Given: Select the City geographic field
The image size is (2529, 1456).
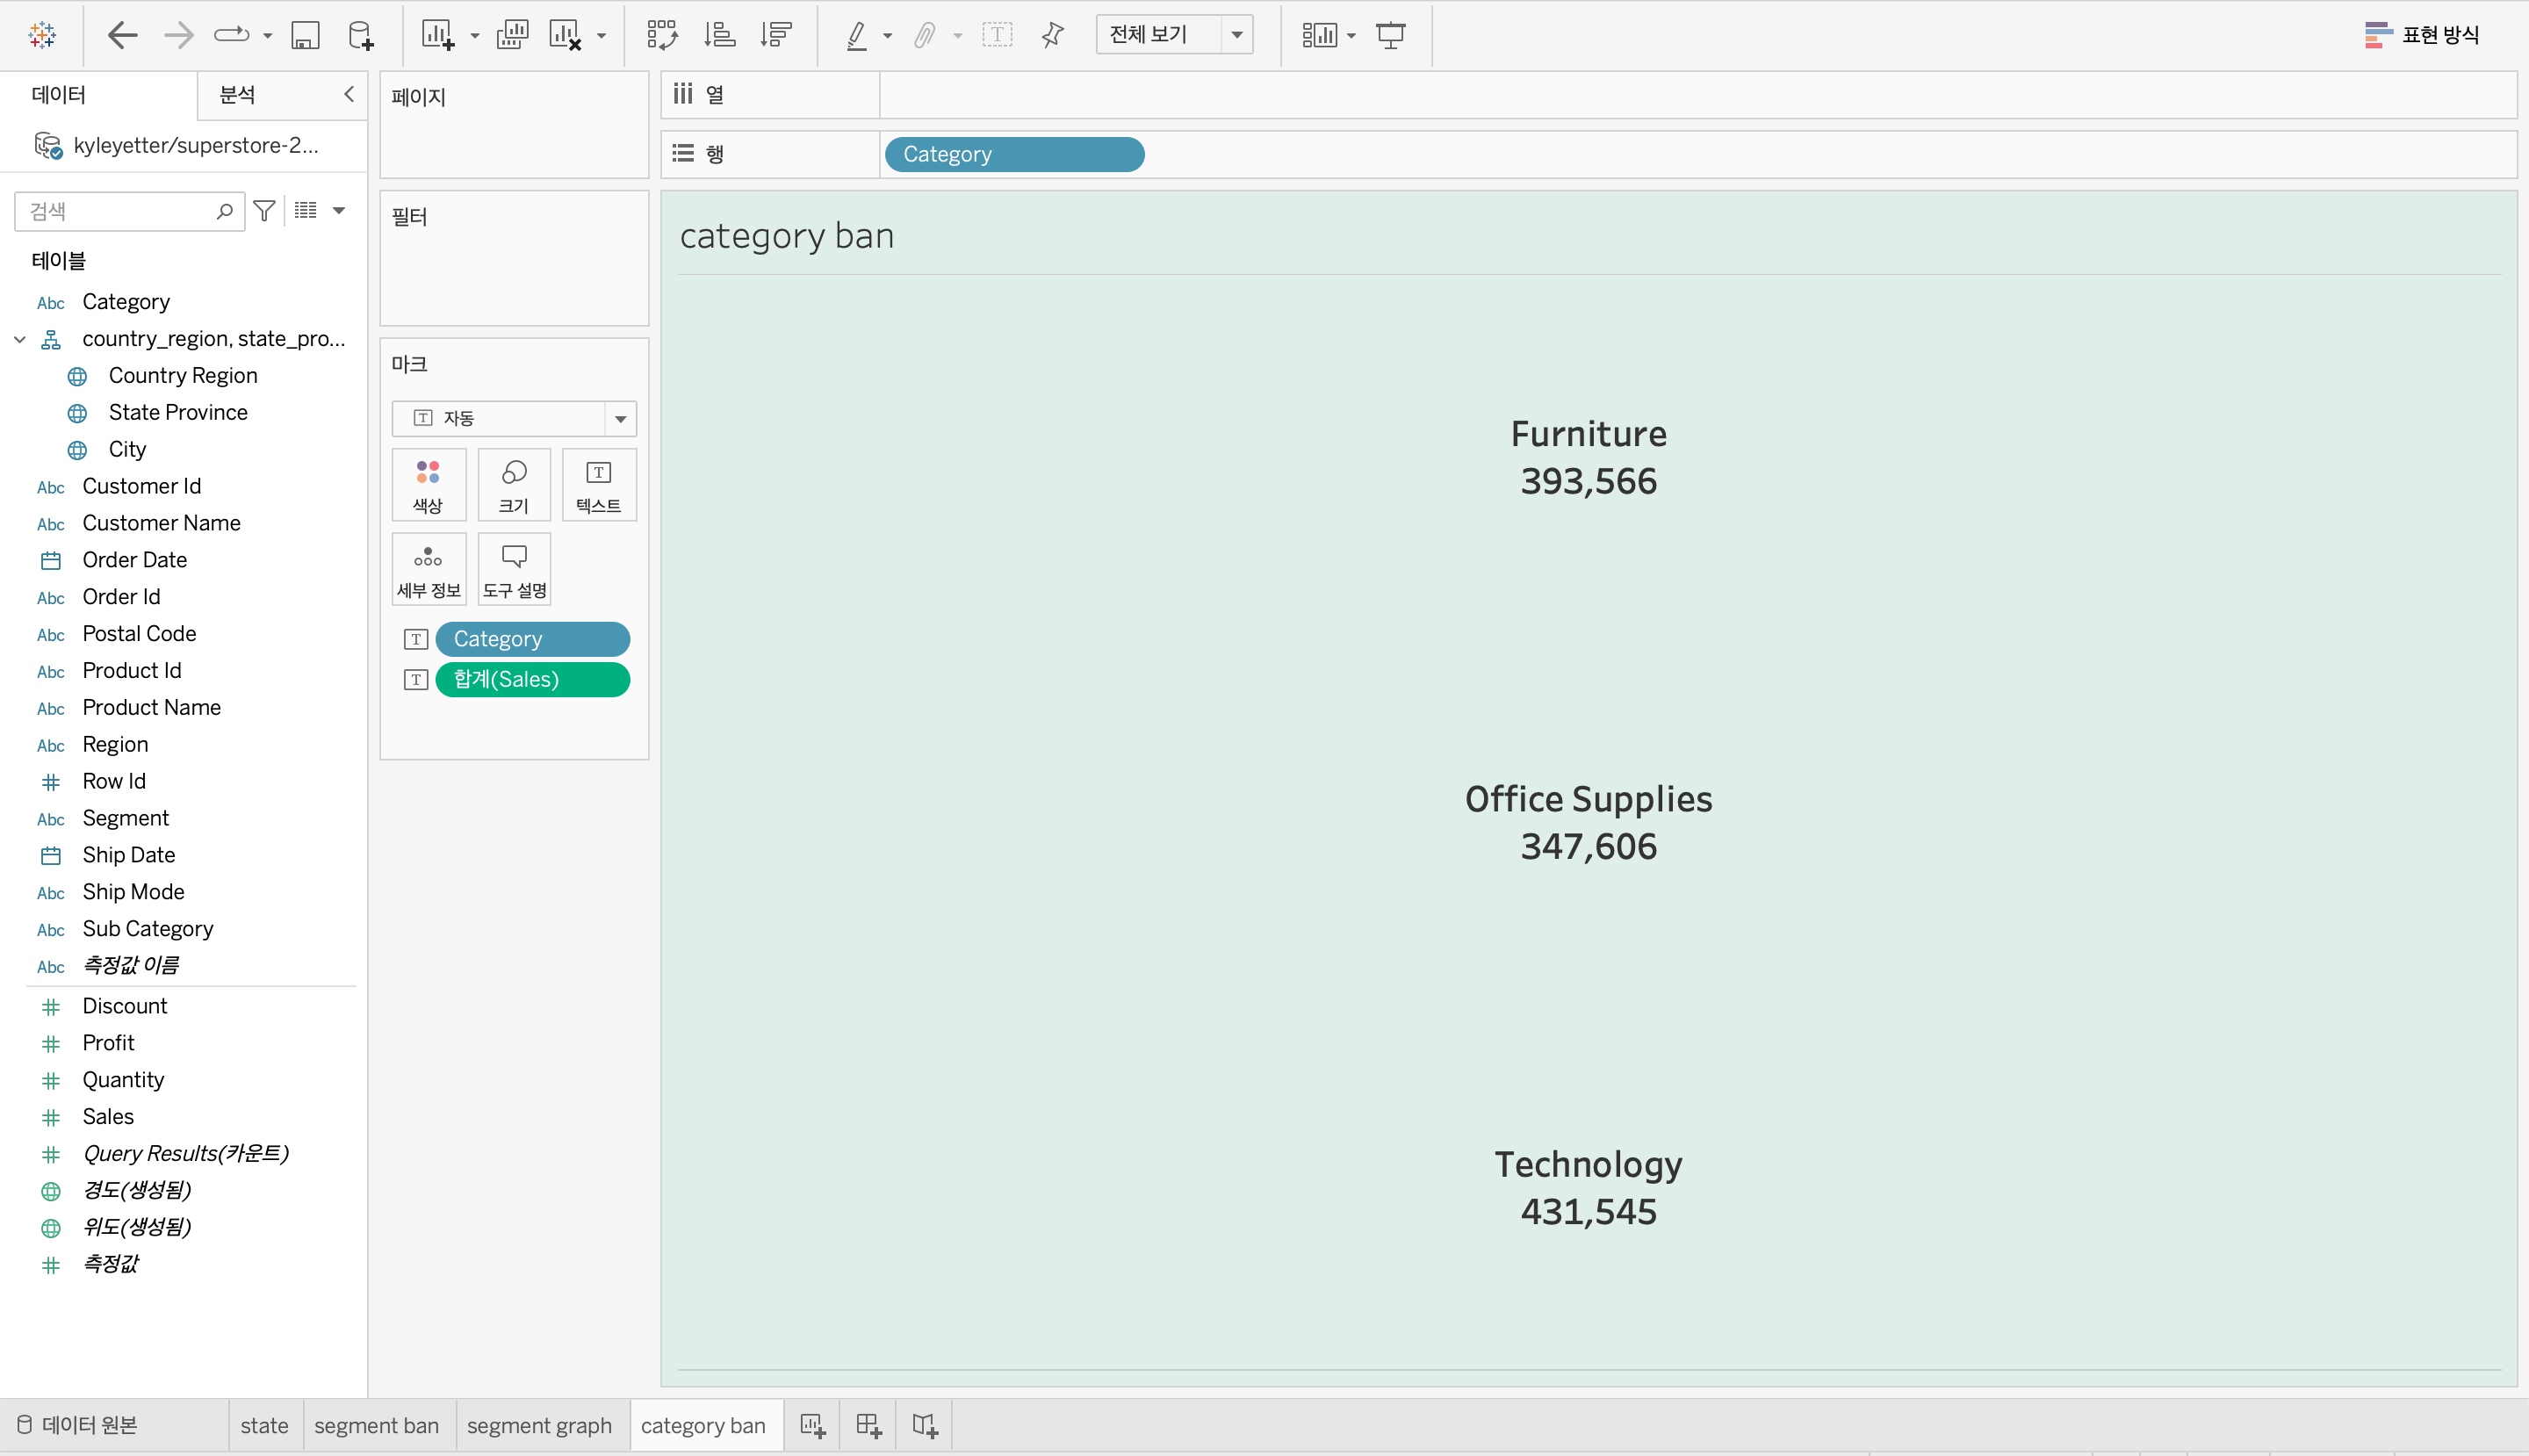Looking at the screenshot, I should coord(127,450).
